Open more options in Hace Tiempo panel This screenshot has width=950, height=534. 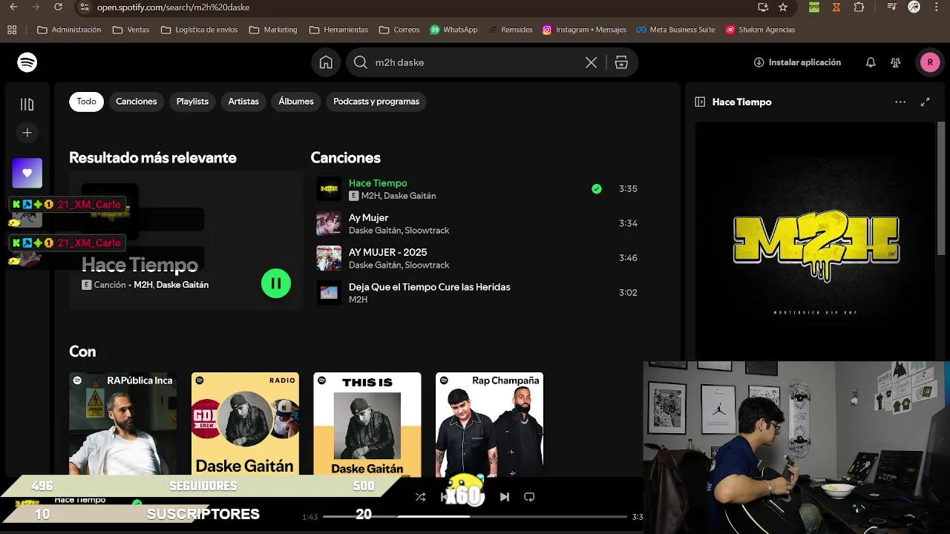click(x=900, y=102)
